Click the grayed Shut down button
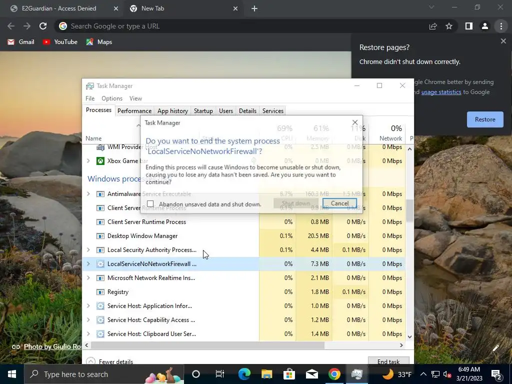The height and width of the screenshot is (384, 512). 296,203
